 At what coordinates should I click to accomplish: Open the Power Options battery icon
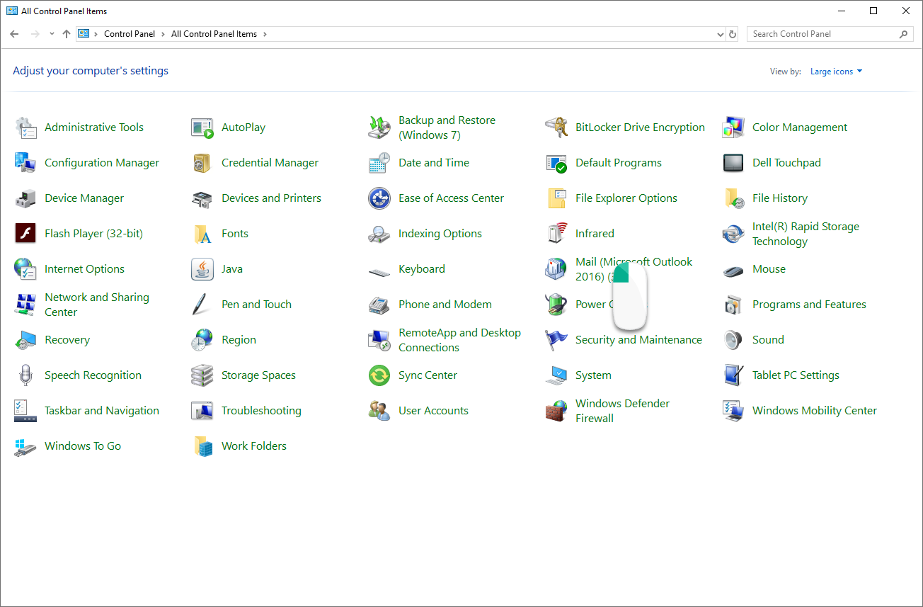tap(556, 305)
